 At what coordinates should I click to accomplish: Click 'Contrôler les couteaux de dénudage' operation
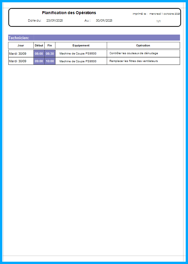click(x=134, y=53)
